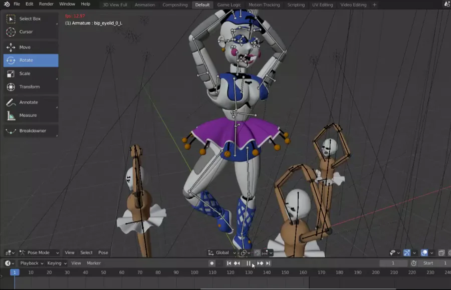
Task: Open the viewport View menu
Action: (70, 252)
